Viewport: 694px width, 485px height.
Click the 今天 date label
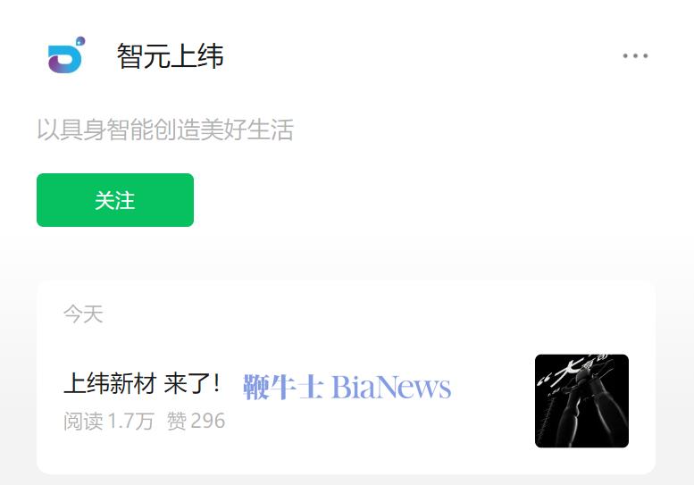[x=83, y=314]
